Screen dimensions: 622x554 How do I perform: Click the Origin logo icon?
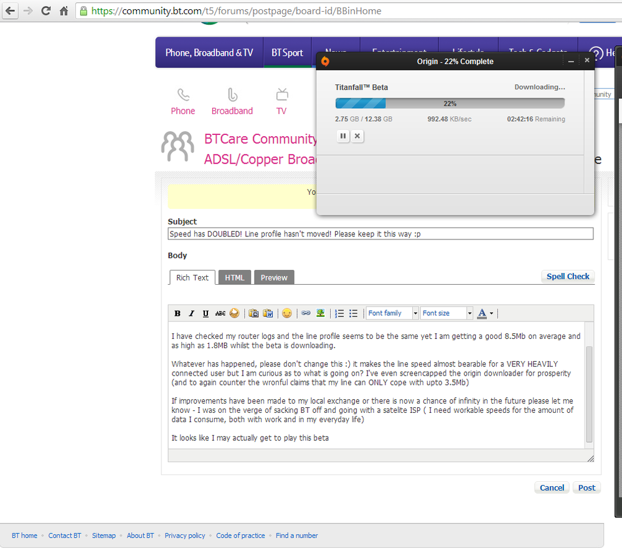(325, 62)
